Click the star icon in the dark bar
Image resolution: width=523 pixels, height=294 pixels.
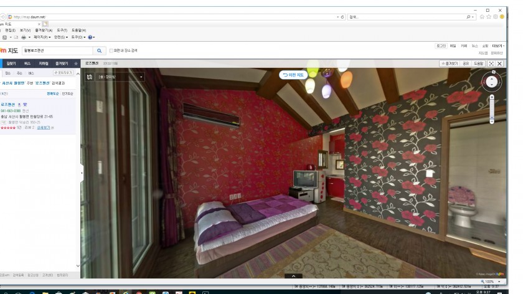(x=76, y=64)
